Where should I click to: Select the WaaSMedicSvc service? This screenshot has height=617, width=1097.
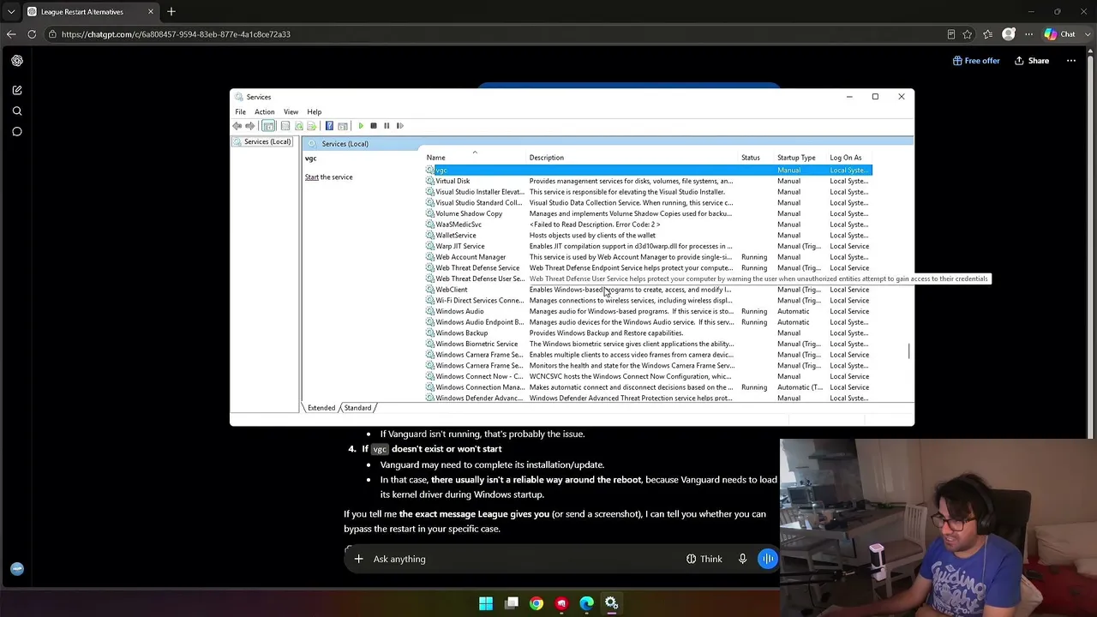point(649,225)
